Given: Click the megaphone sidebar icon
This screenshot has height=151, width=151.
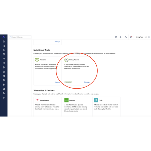Looking at the screenshot, I should tap(4, 89).
